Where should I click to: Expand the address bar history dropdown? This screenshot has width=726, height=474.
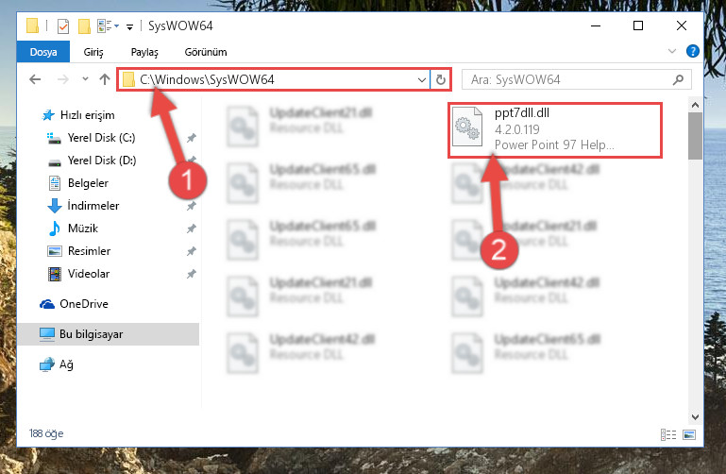coord(421,79)
